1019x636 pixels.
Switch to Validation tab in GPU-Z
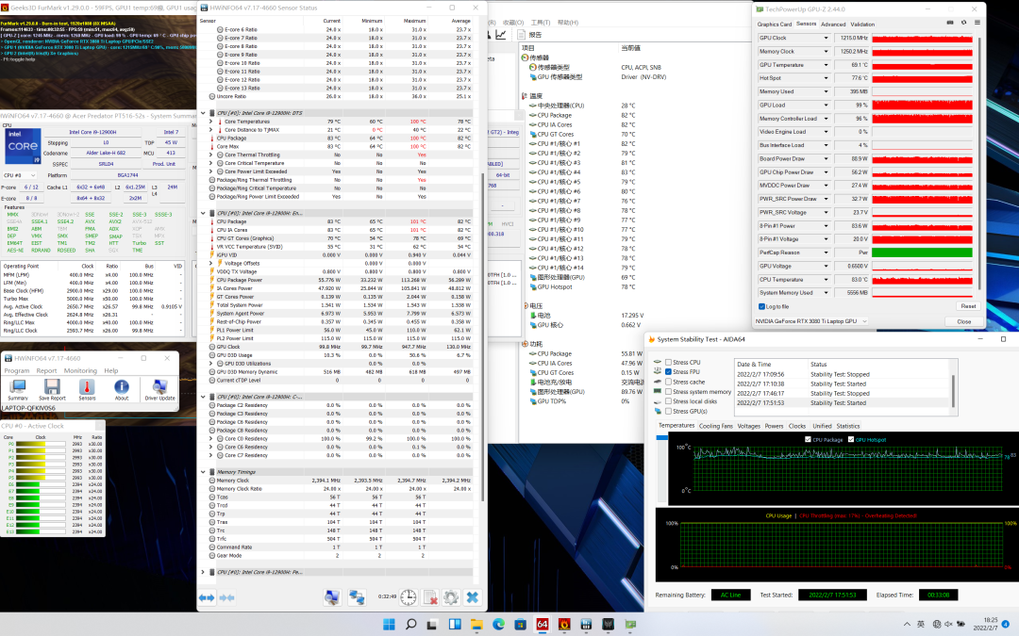[862, 24]
